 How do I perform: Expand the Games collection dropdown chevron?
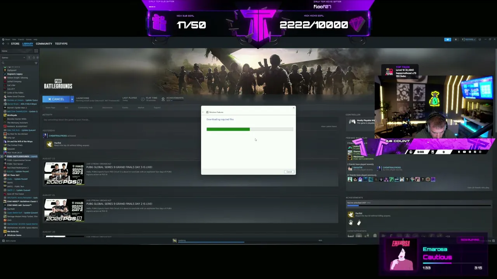(24, 57)
